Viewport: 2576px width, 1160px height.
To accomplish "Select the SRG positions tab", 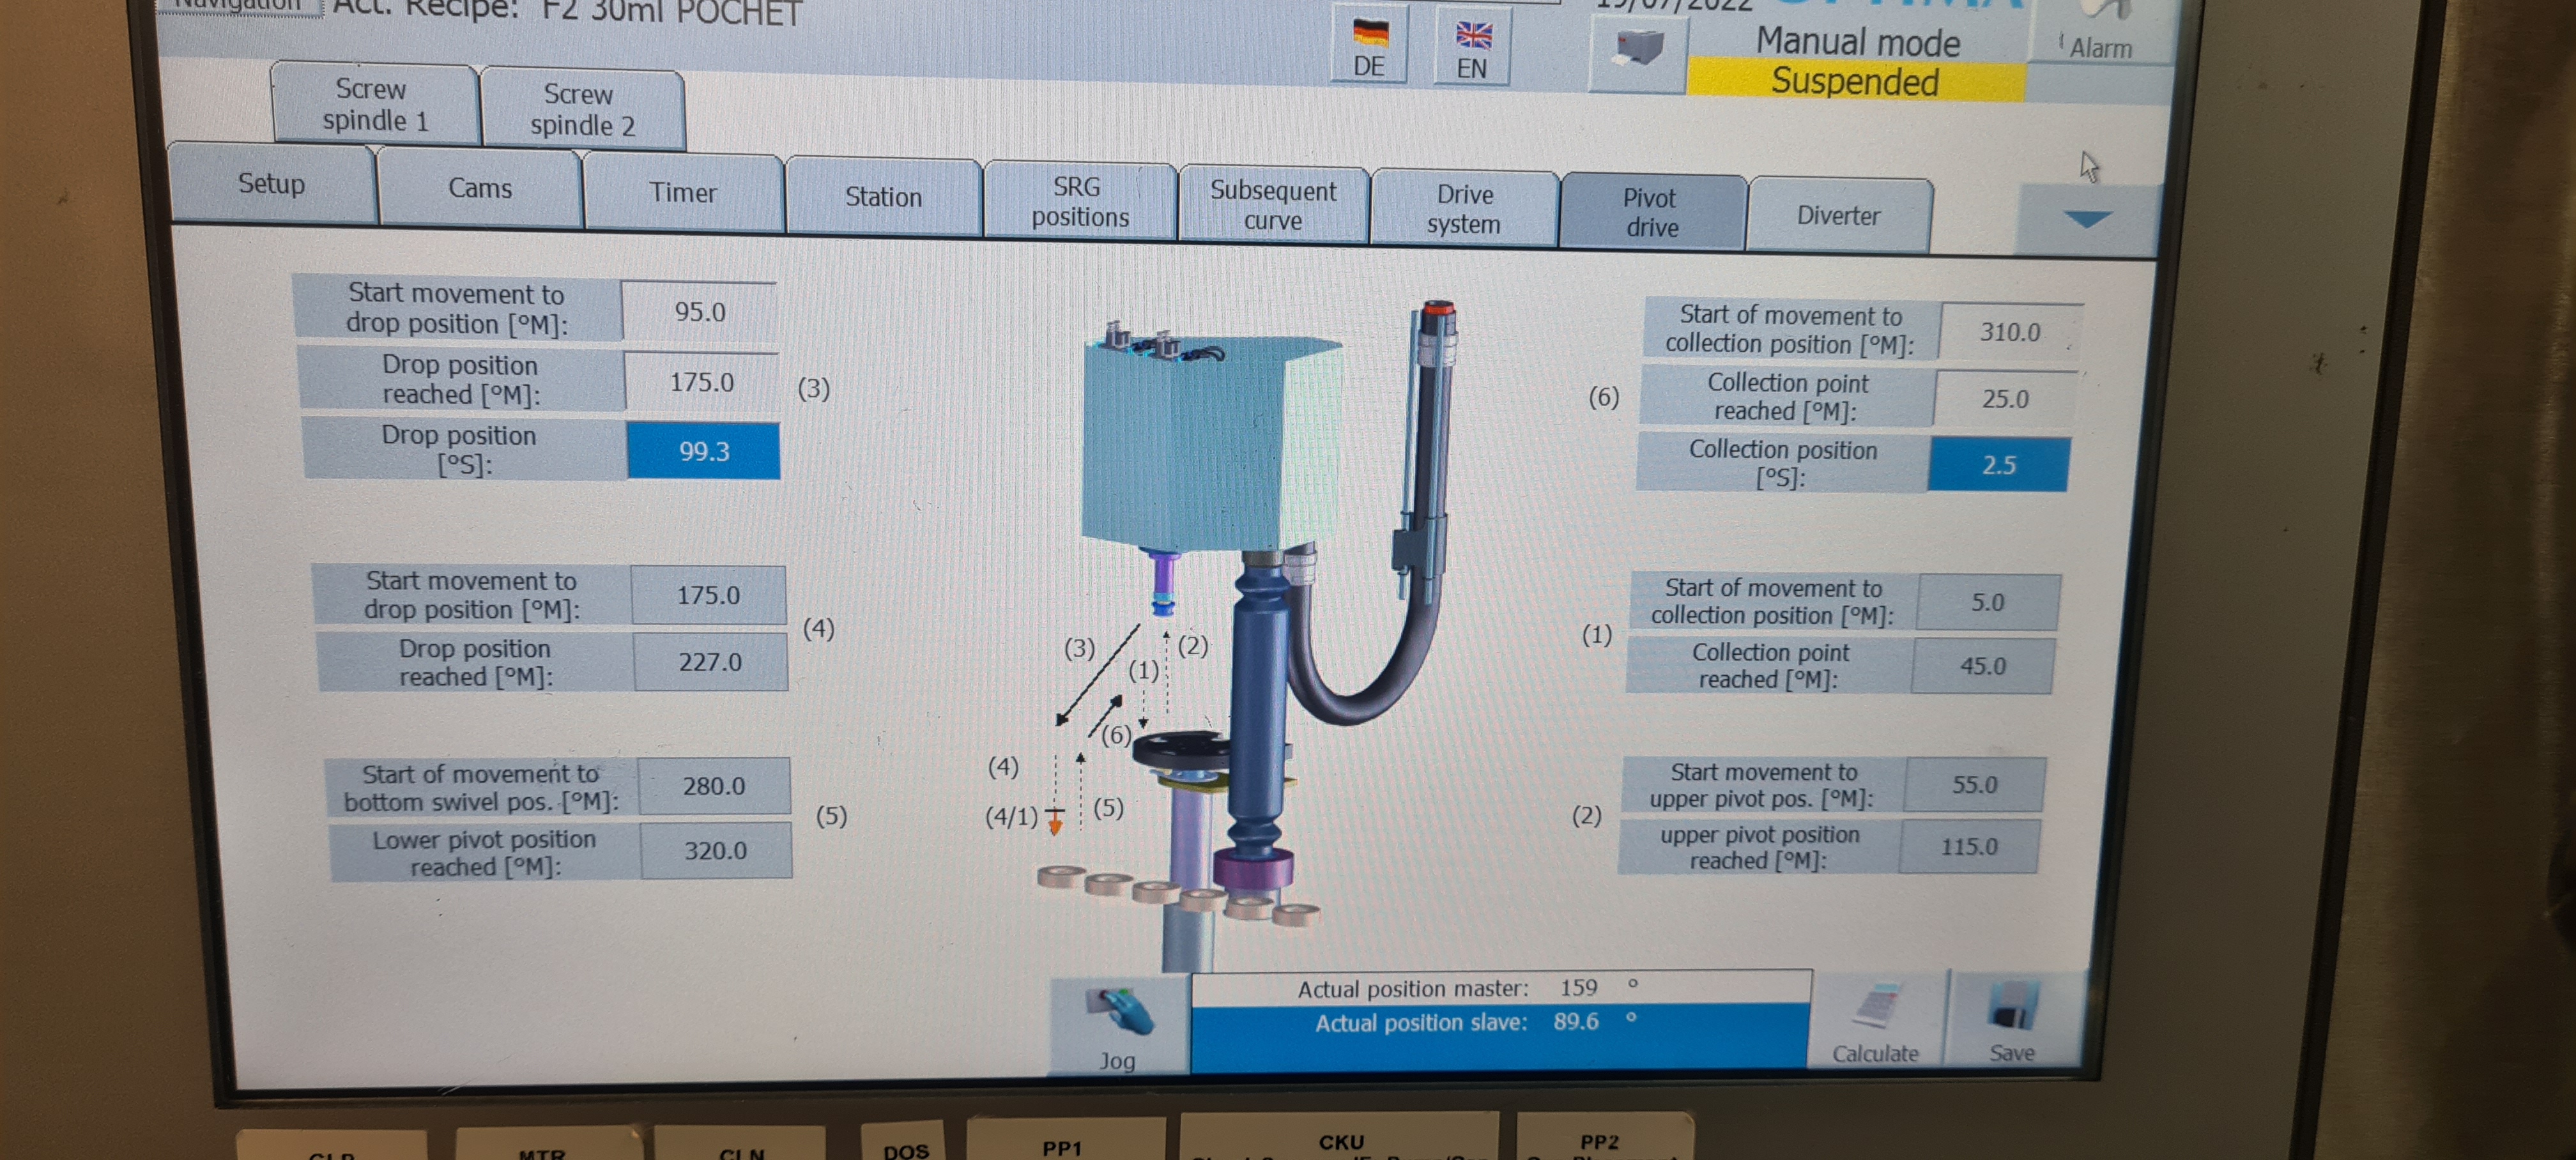I will 1079,202.
